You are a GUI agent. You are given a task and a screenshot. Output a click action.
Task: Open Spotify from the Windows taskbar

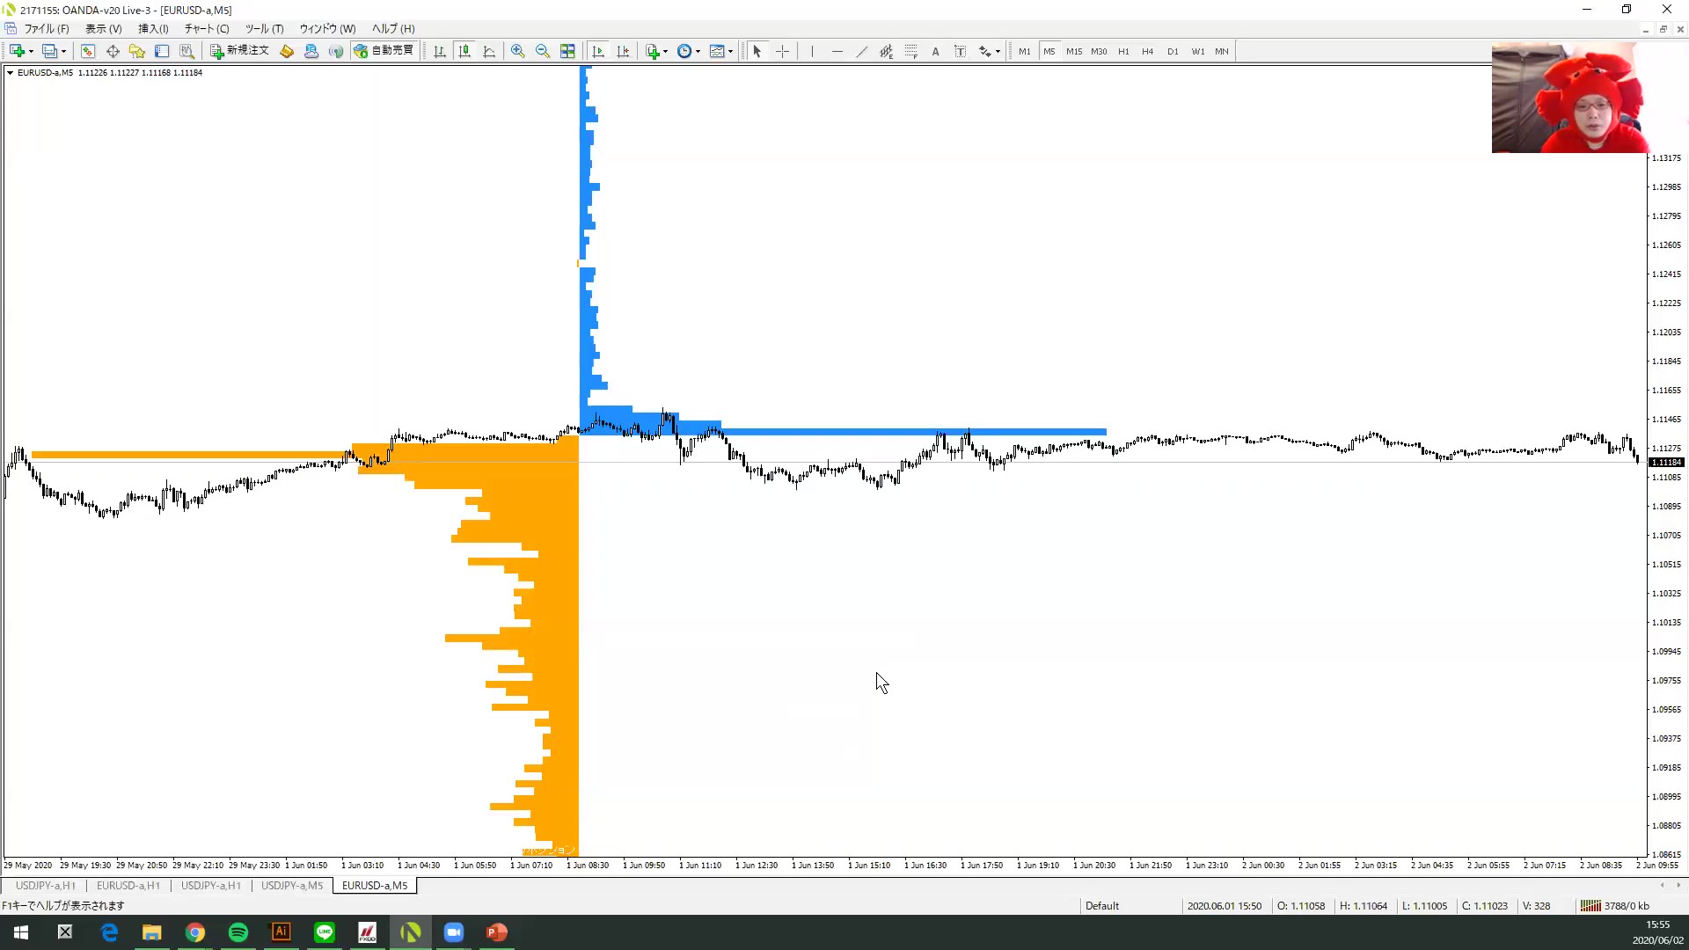(238, 932)
